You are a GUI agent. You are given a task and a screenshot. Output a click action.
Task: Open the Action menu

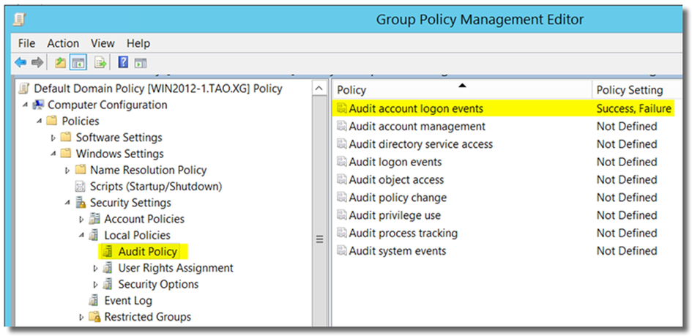[63, 44]
